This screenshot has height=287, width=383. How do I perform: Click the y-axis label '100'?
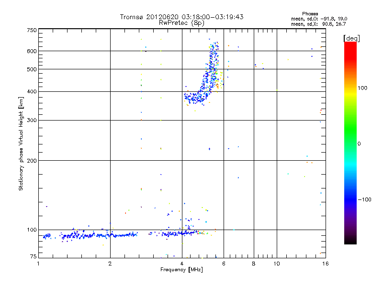tap(32, 230)
